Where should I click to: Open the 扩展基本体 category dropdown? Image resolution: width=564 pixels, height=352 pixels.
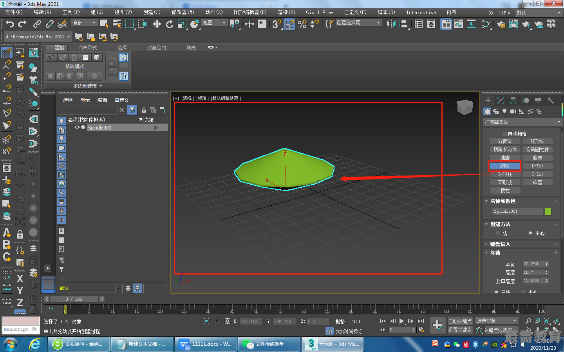click(x=522, y=122)
